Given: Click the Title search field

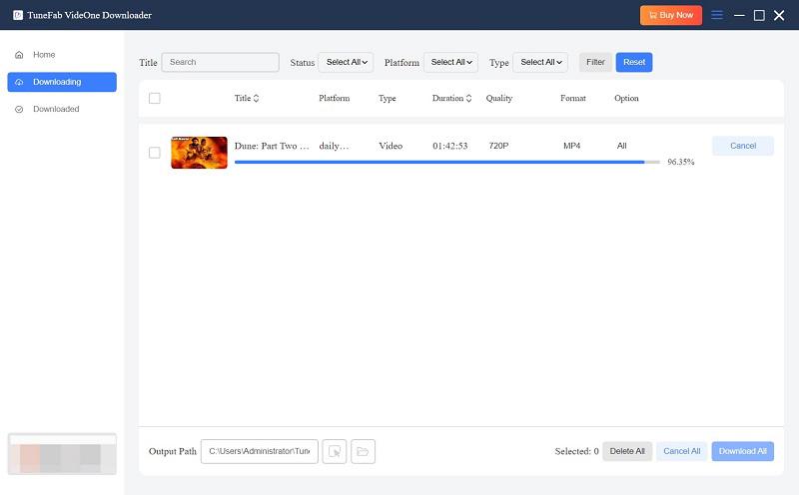Looking at the screenshot, I should point(220,62).
